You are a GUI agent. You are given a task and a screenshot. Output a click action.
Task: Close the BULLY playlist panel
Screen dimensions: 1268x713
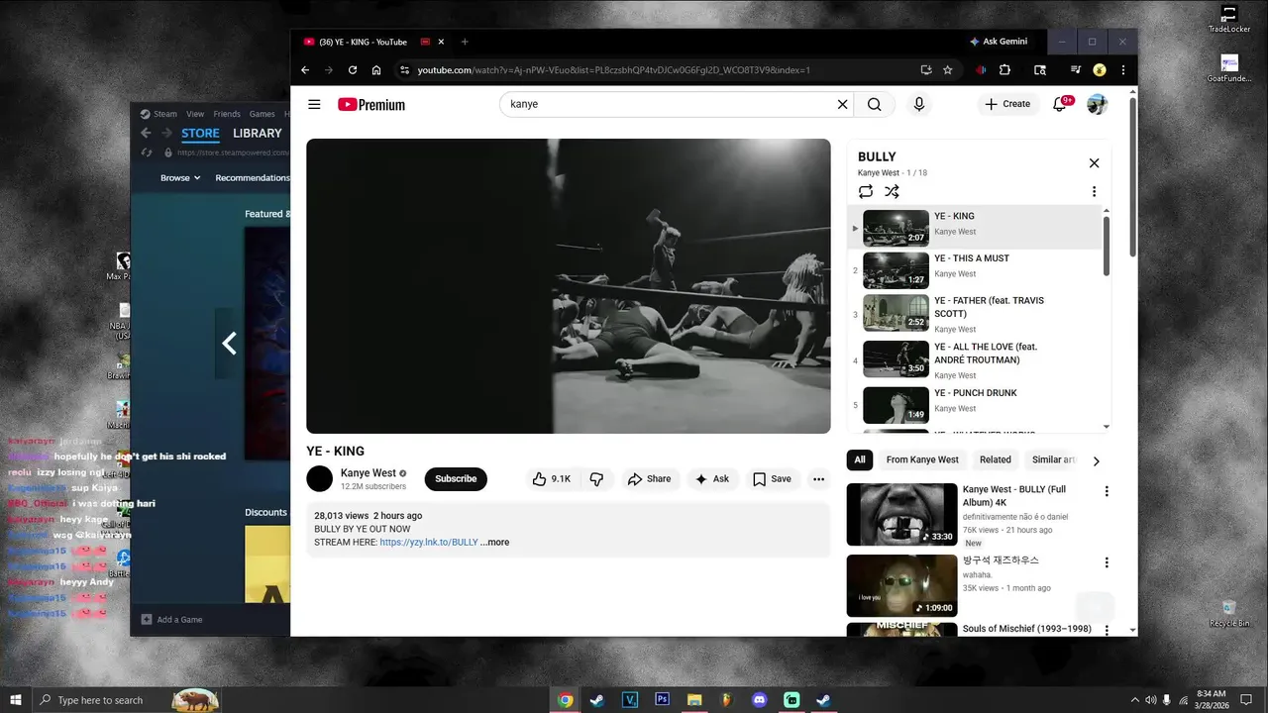1094,163
